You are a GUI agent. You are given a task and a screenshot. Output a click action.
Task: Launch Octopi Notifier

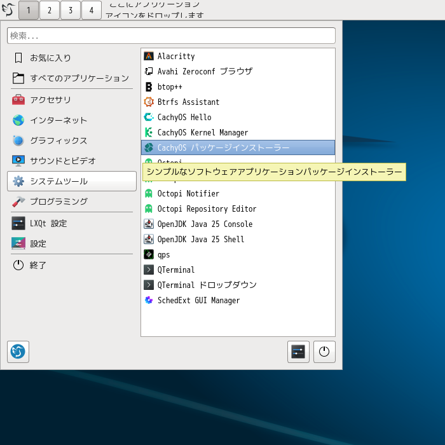238,193
